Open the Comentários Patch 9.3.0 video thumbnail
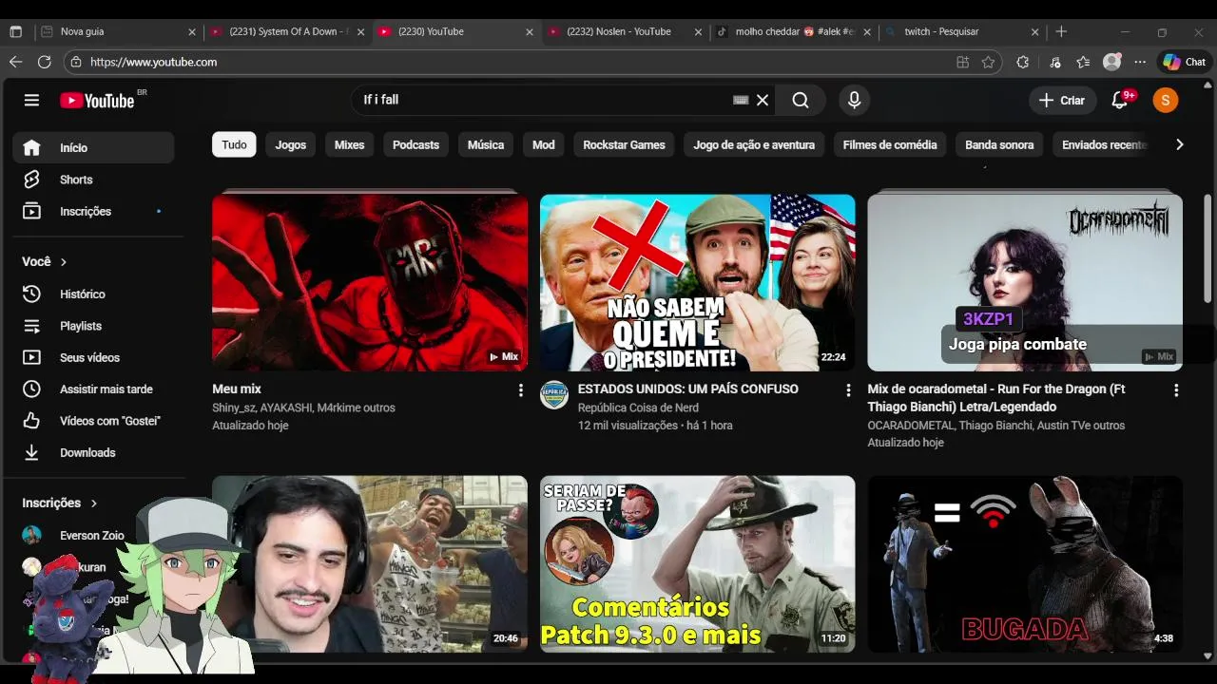This screenshot has width=1217, height=684. [697, 563]
